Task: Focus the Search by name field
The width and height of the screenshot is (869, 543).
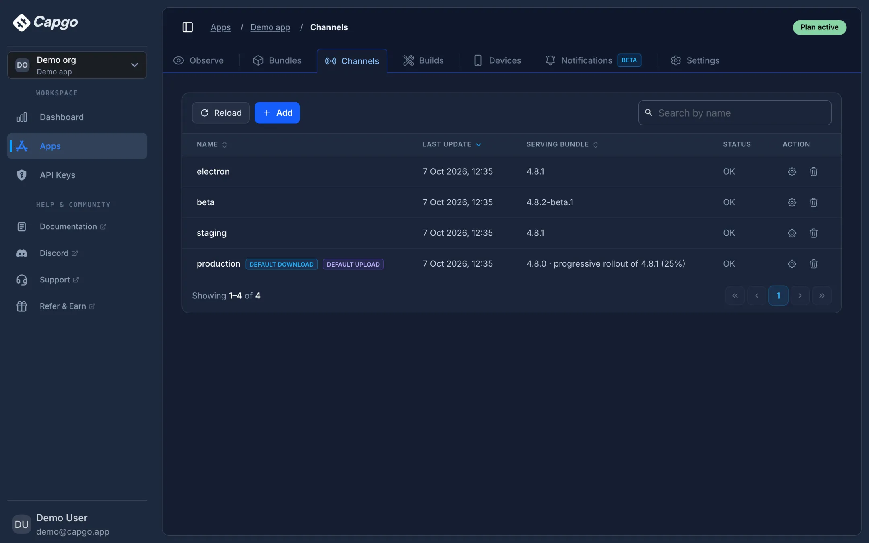Action: (735, 113)
